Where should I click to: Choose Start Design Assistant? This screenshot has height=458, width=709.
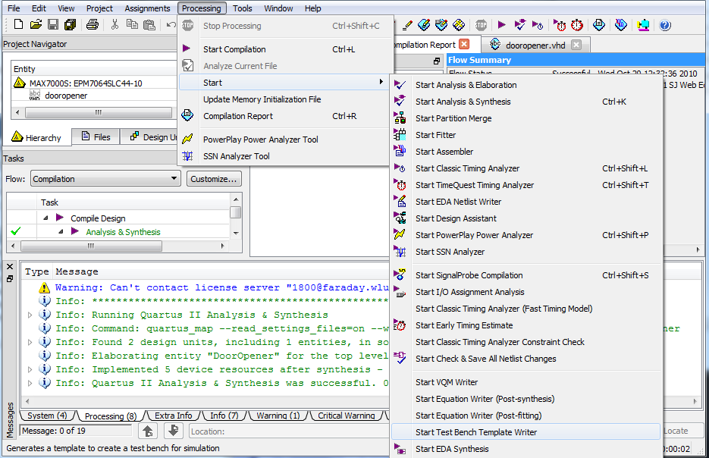point(525,219)
